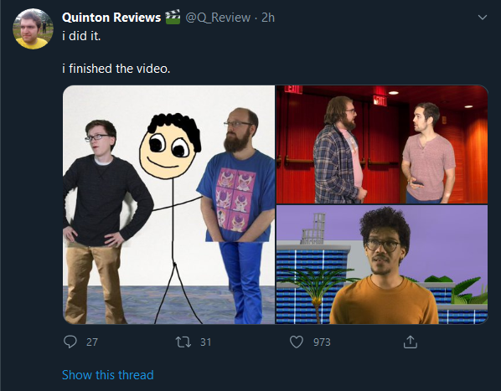Retweet using the retweet arrows icon
The image size is (501, 391).
click(x=183, y=342)
